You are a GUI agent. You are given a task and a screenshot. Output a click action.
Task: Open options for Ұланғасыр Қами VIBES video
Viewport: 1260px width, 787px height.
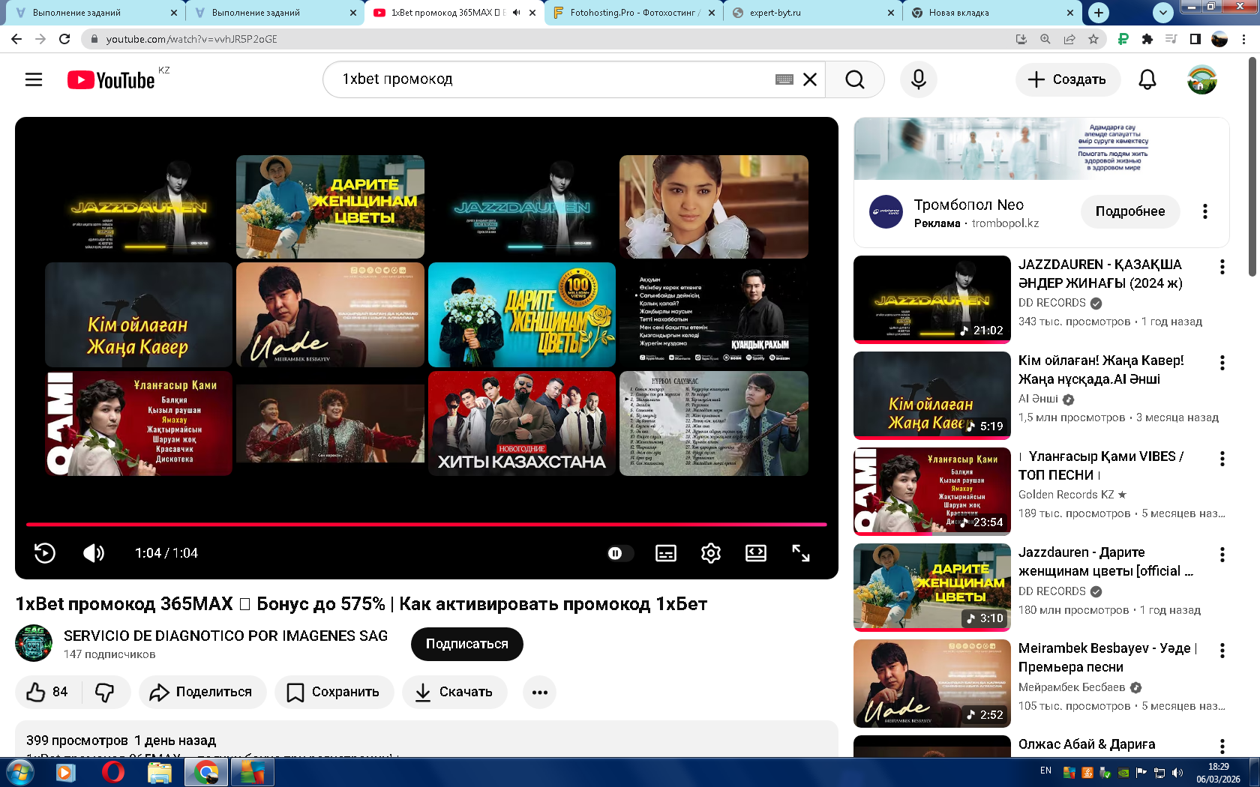[x=1222, y=459]
